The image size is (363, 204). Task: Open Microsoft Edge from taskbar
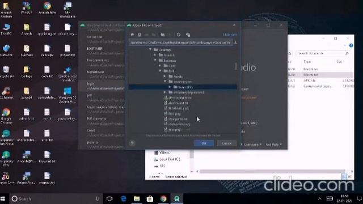(124, 199)
